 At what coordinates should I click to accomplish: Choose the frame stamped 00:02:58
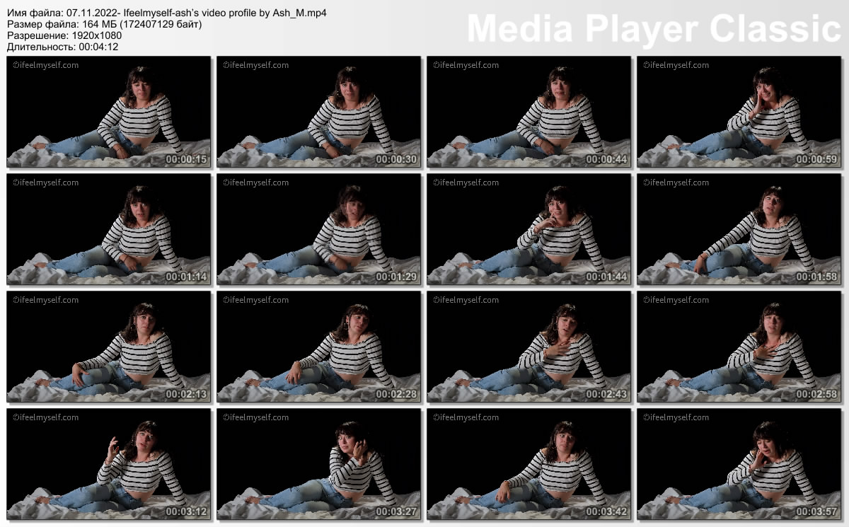click(739, 347)
